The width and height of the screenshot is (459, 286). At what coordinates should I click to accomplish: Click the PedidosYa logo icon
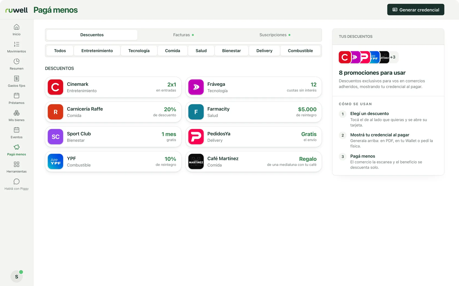click(196, 137)
